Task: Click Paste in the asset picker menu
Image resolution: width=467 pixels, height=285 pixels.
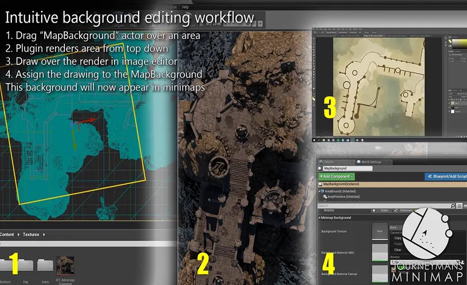Action: coord(398,244)
